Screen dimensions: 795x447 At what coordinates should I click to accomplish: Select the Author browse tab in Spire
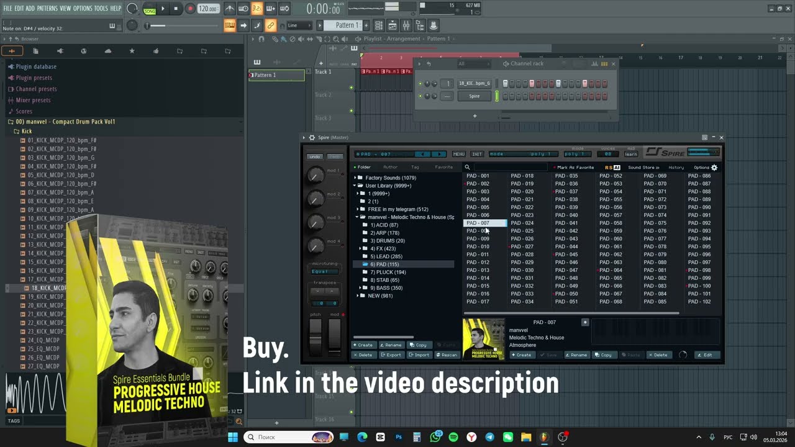click(390, 167)
